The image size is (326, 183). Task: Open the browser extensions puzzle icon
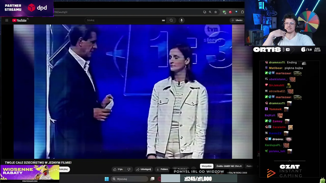pos(242,12)
